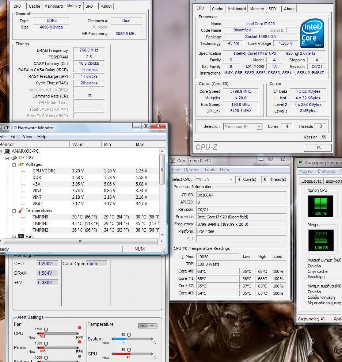Click the Hardware Monitor horizontal scrollbar thumb

[81, 241]
